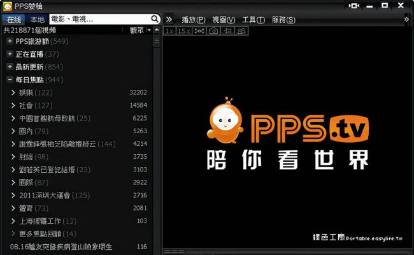Select 劉若英已登記結婚 (23) item

coord(55,170)
